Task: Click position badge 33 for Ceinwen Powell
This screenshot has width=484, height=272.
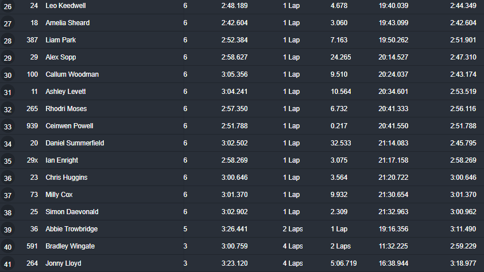Action: pos(7,127)
